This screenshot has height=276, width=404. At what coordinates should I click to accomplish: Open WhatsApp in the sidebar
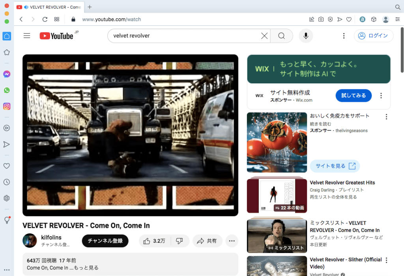7,90
